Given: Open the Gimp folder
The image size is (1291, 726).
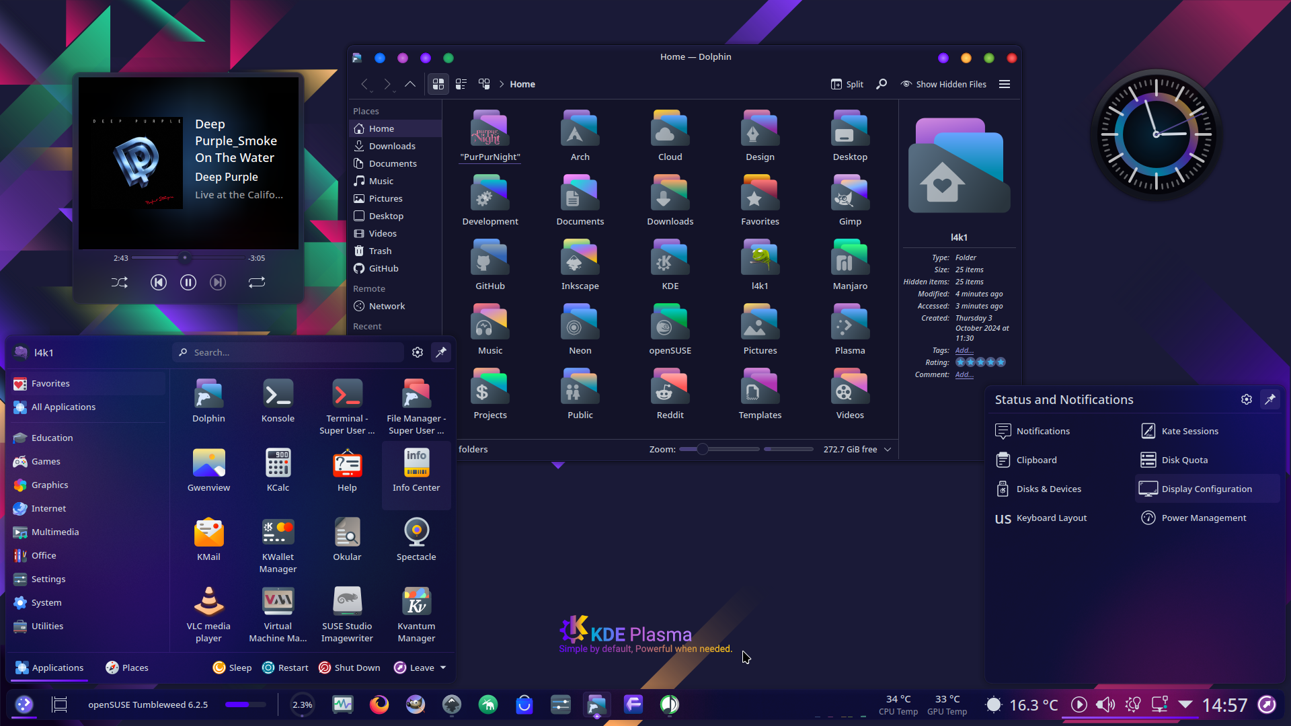Looking at the screenshot, I should (x=850, y=200).
